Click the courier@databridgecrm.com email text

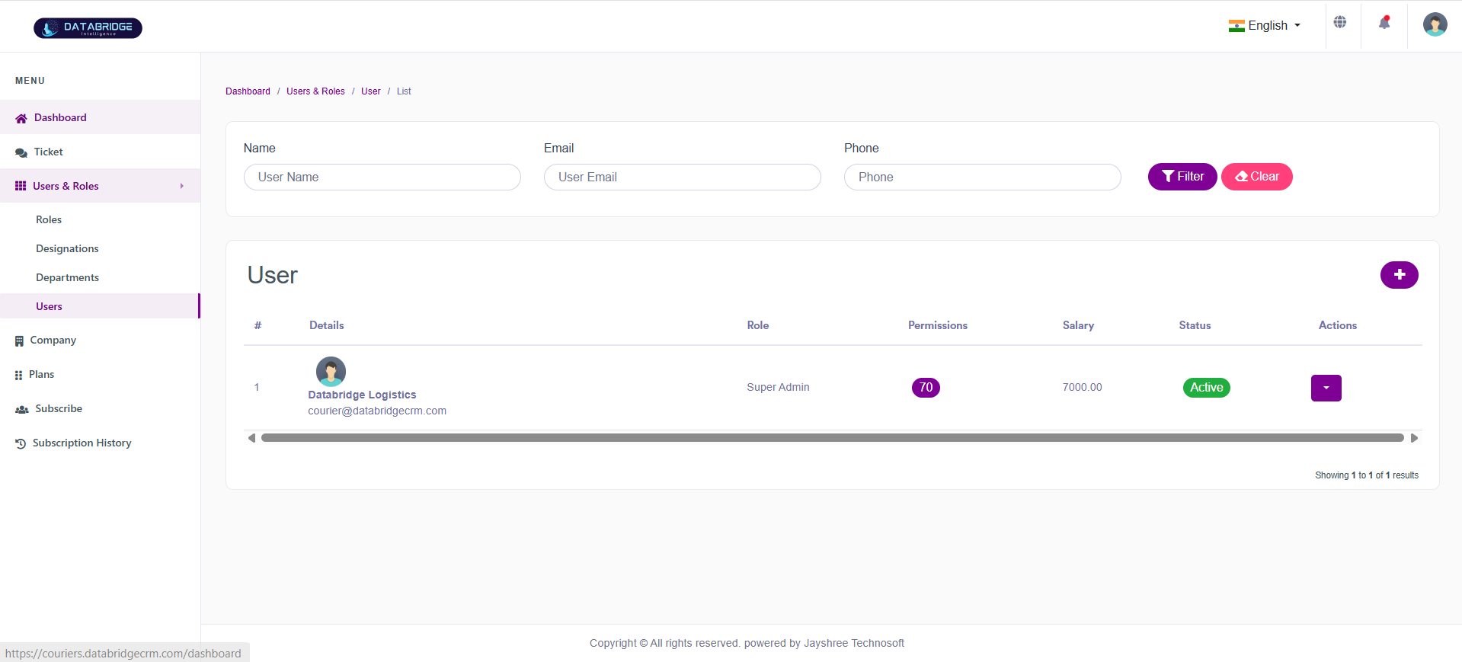coord(377,411)
